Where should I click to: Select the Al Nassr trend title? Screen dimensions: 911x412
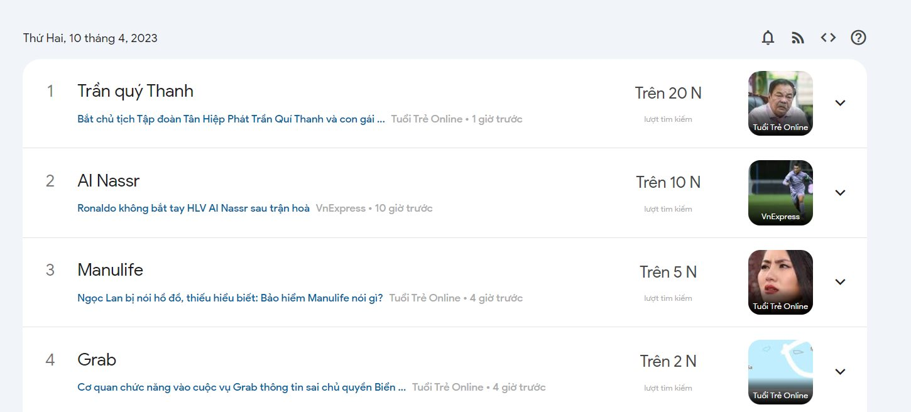click(108, 181)
